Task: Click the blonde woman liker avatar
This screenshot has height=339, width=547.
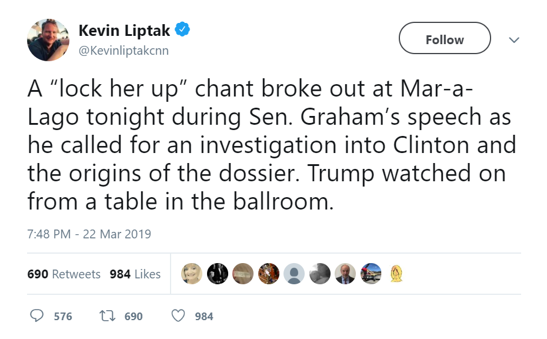Action: click(192, 273)
